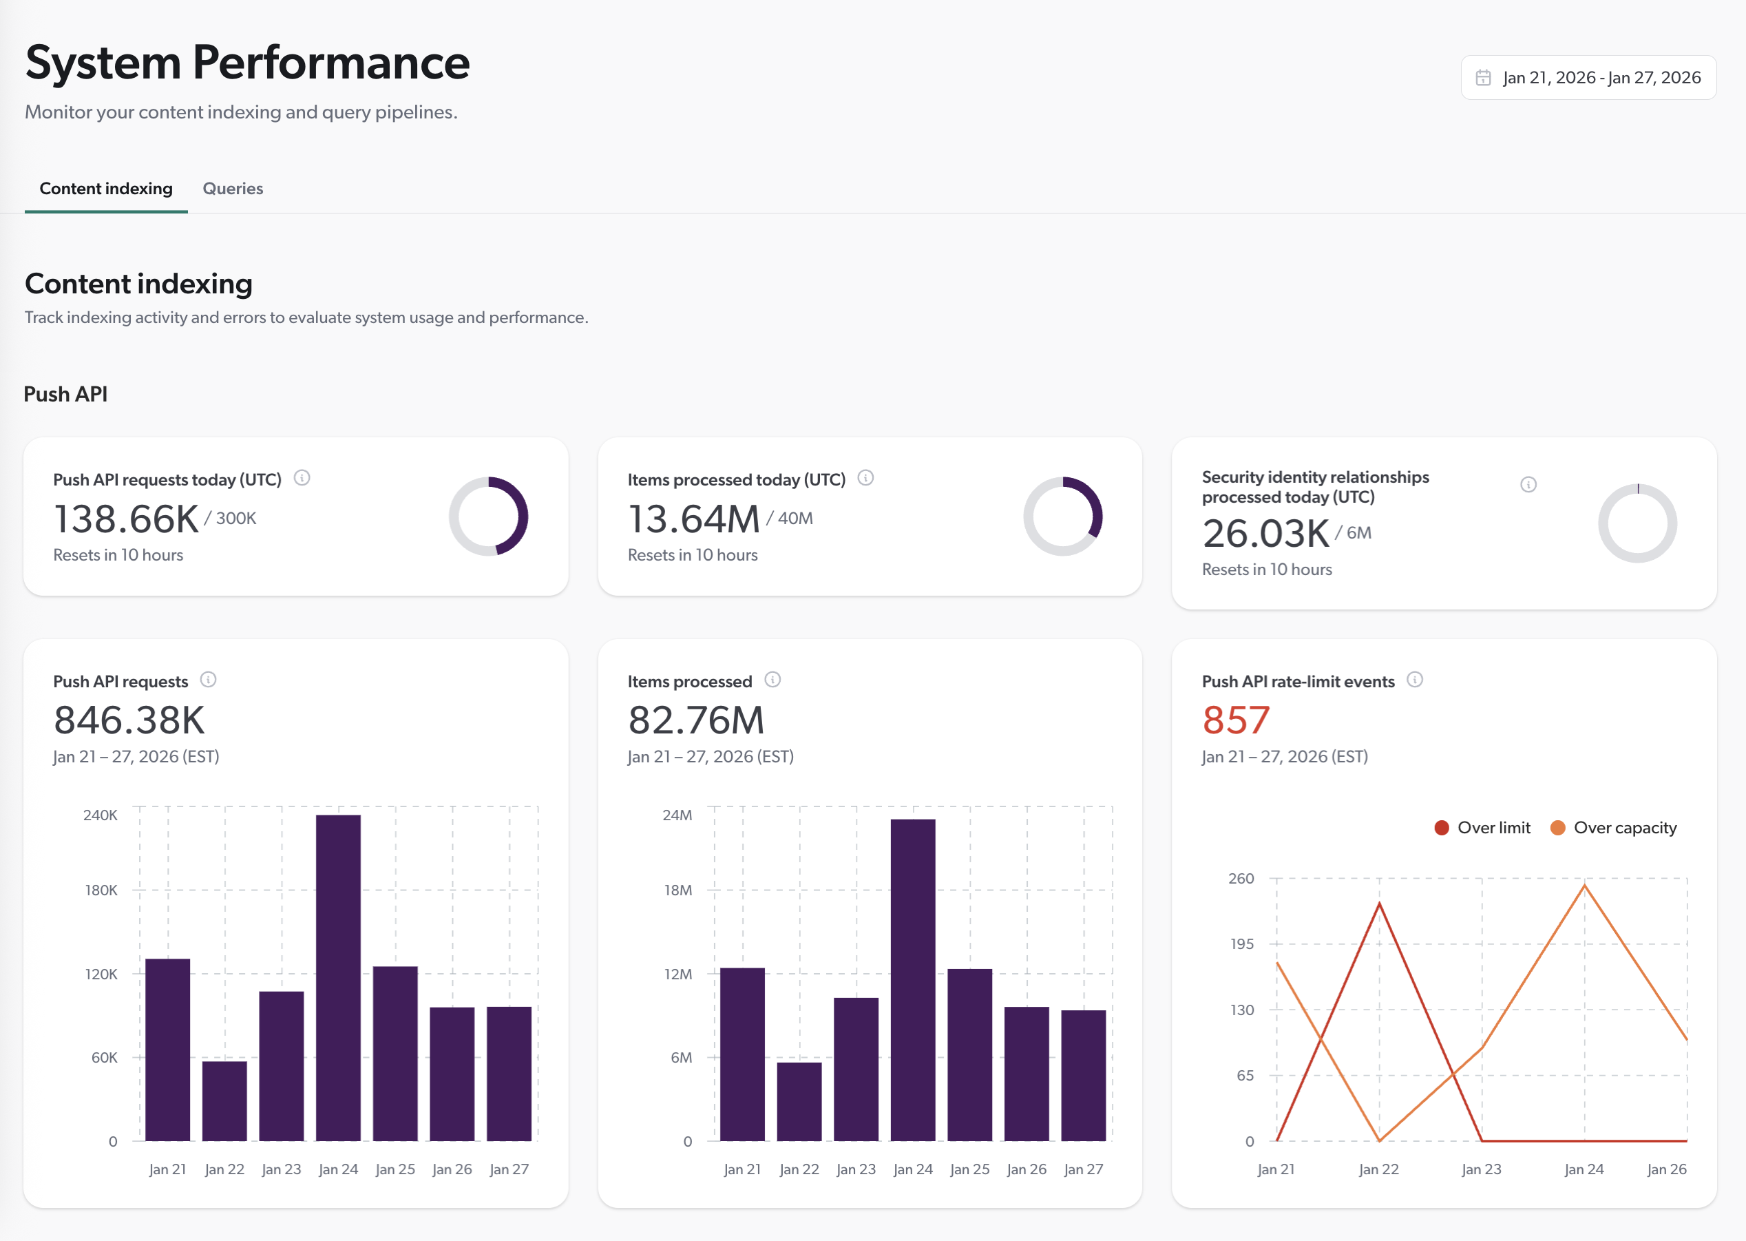This screenshot has height=1241, width=1746.
Task: Open info tooltip for Push API requests today
Action: [x=302, y=479]
